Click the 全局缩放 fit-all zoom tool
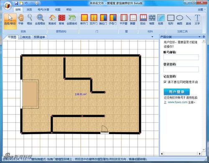Screen dimensions: 209x163 coord(40,20)
